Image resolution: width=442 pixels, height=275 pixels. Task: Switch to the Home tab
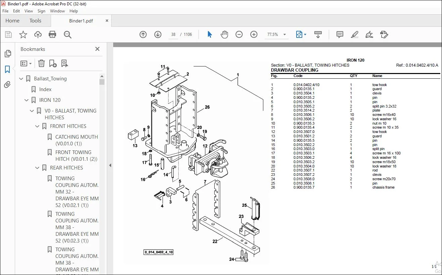tap(12, 21)
